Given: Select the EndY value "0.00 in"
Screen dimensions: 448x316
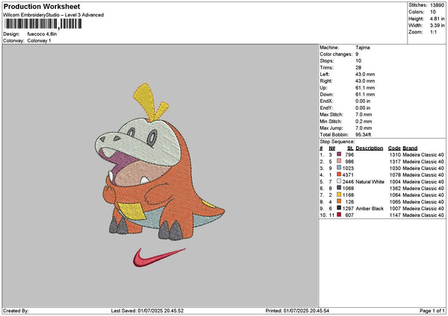Looking at the screenshot, I should pos(363,108).
